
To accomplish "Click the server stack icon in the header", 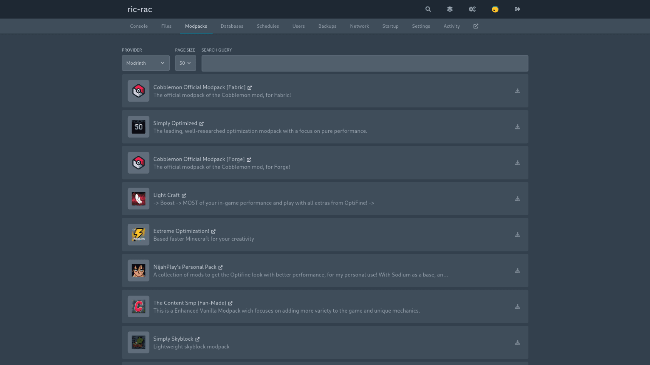I will (x=450, y=9).
